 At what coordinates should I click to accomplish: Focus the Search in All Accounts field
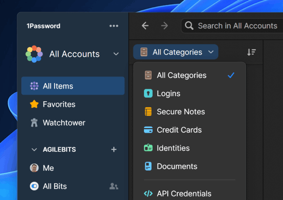point(232,26)
